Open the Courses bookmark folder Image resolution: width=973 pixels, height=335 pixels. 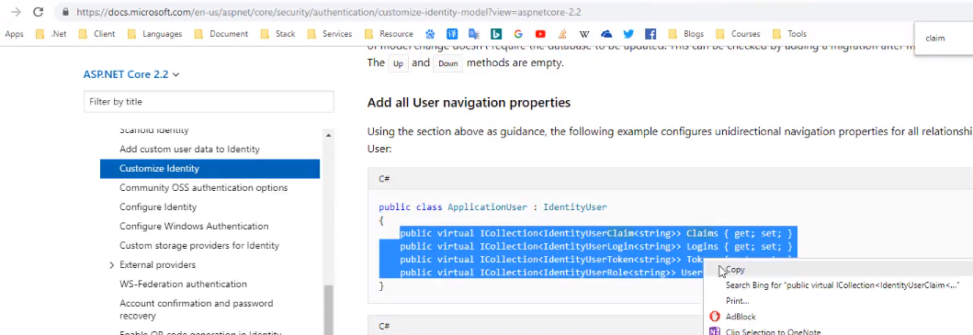click(x=738, y=34)
